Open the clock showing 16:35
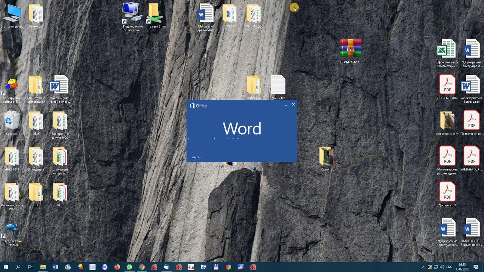 [462, 267]
